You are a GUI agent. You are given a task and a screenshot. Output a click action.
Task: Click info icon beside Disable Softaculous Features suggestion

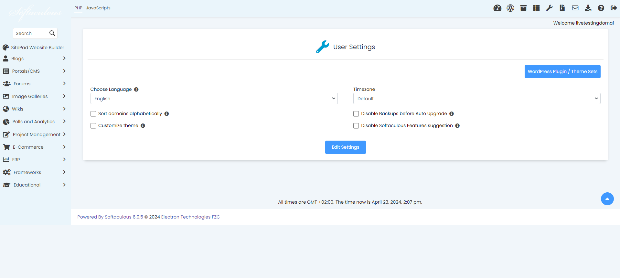457,126
